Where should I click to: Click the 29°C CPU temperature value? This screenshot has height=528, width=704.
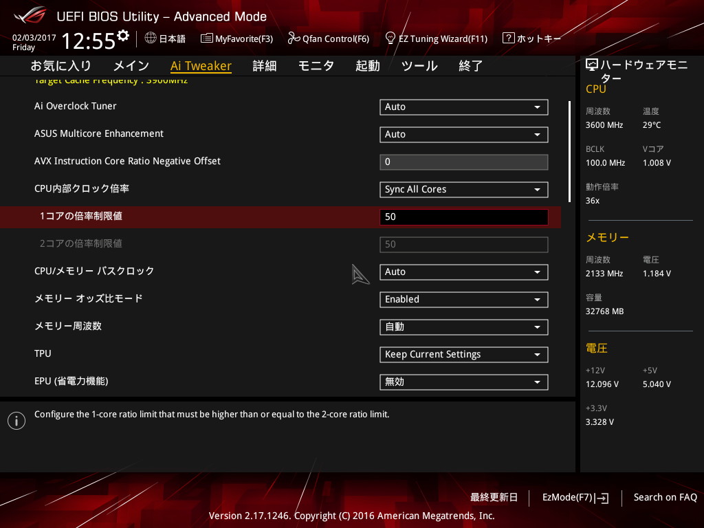[x=652, y=125]
